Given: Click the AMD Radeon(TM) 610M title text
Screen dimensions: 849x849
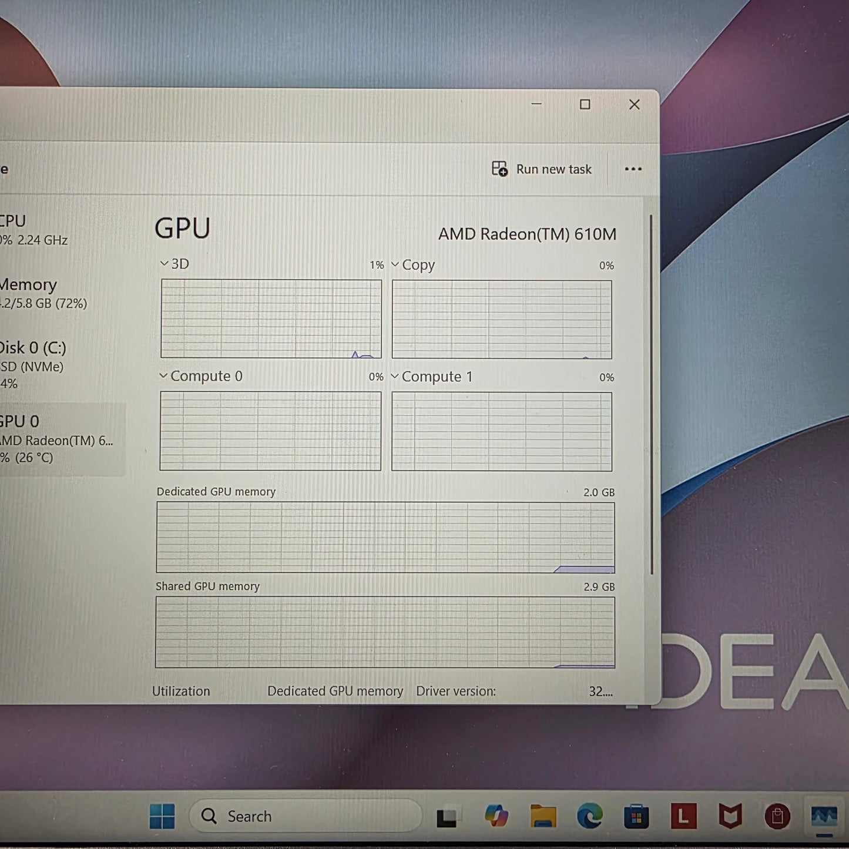Looking at the screenshot, I should point(527,234).
